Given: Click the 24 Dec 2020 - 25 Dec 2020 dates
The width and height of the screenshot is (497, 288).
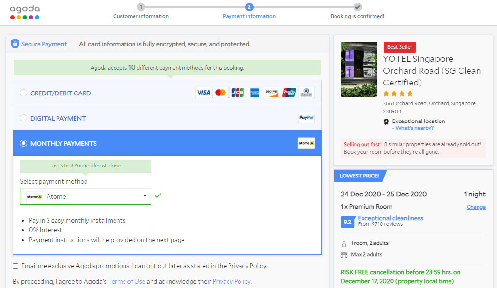Looking at the screenshot, I should tap(383, 194).
